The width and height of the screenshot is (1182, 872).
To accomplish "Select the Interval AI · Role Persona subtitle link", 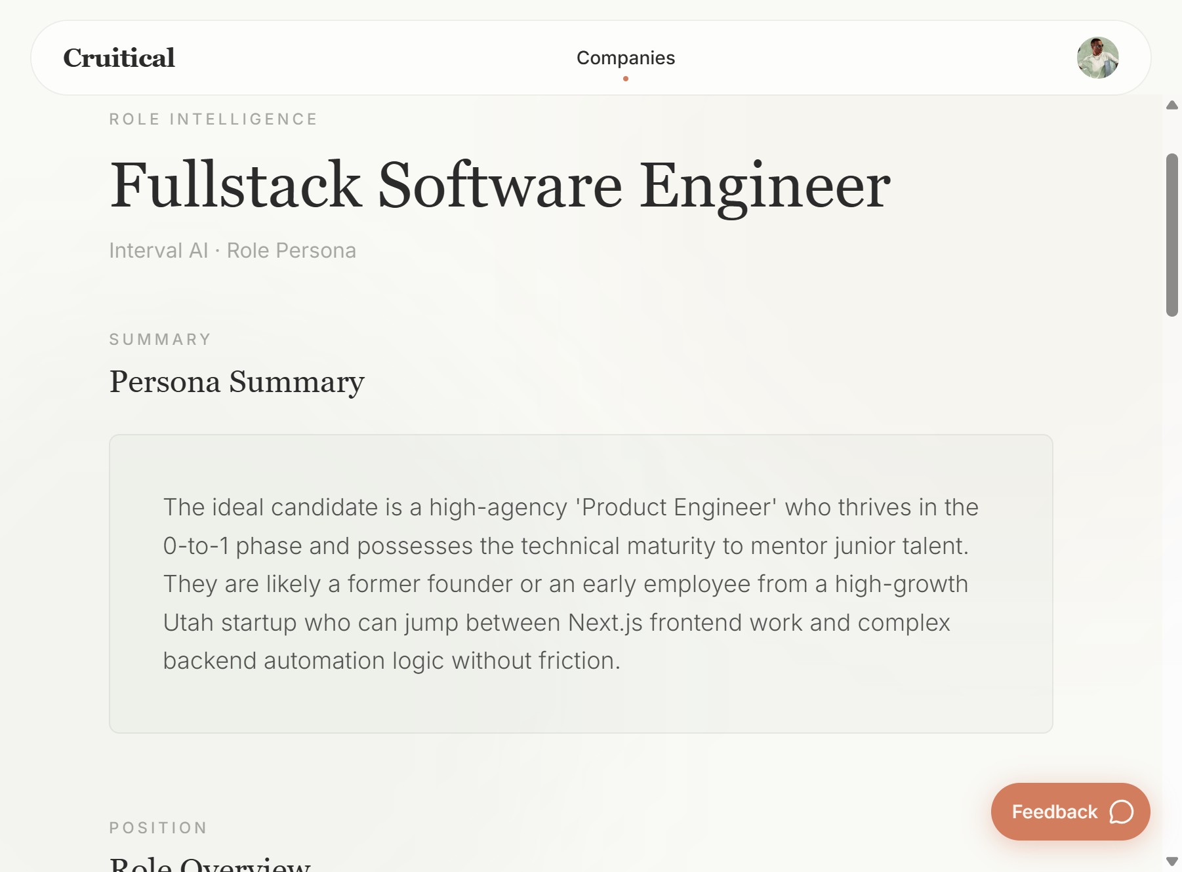I will point(232,250).
